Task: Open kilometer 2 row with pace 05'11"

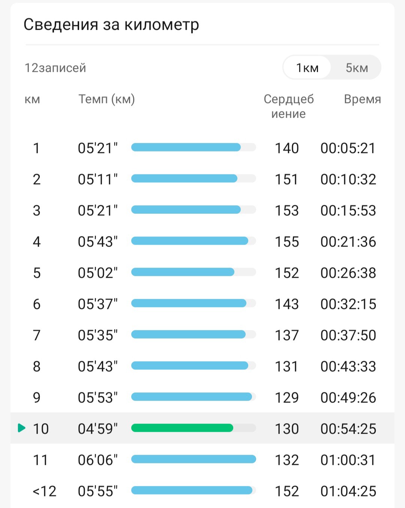Action: tap(202, 179)
